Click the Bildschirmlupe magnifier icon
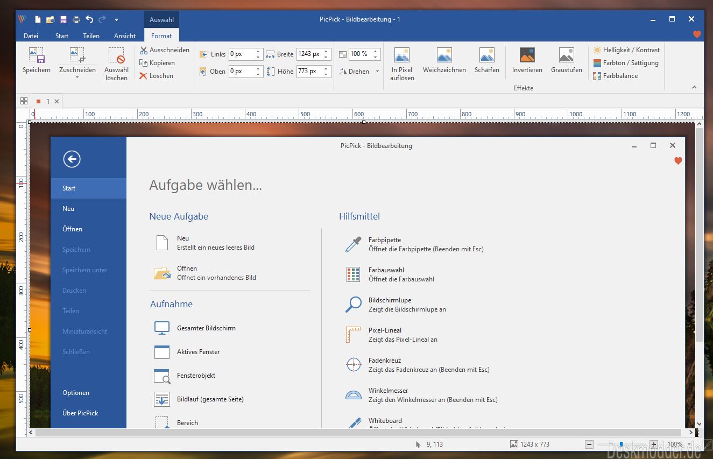This screenshot has height=459, width=713. 353,305
